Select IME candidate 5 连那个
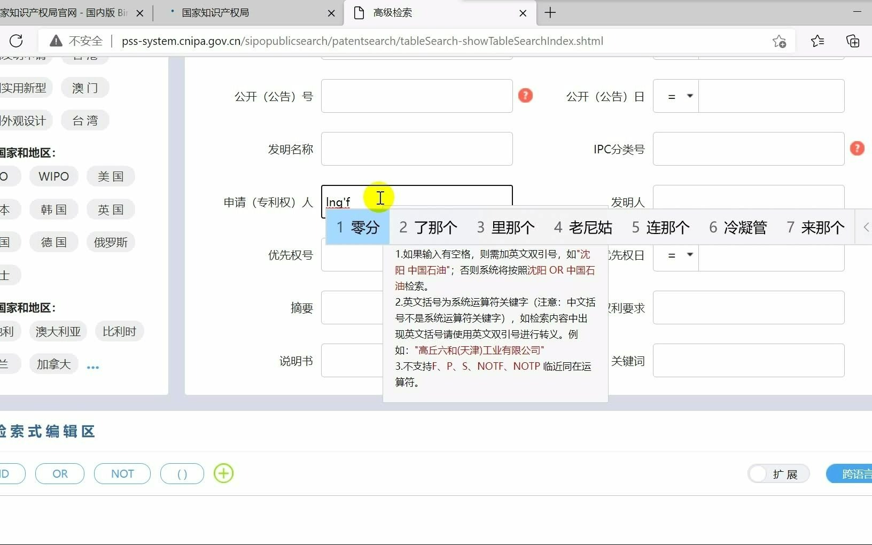This screenshot has height=545, width=872. 660,228
